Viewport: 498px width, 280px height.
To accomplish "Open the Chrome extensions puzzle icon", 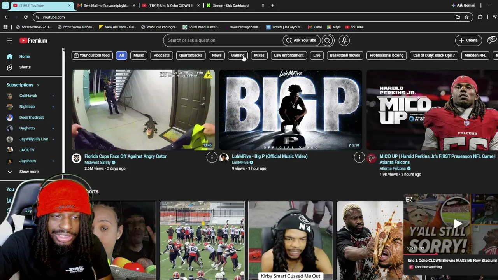I will (x=480, y=17).
